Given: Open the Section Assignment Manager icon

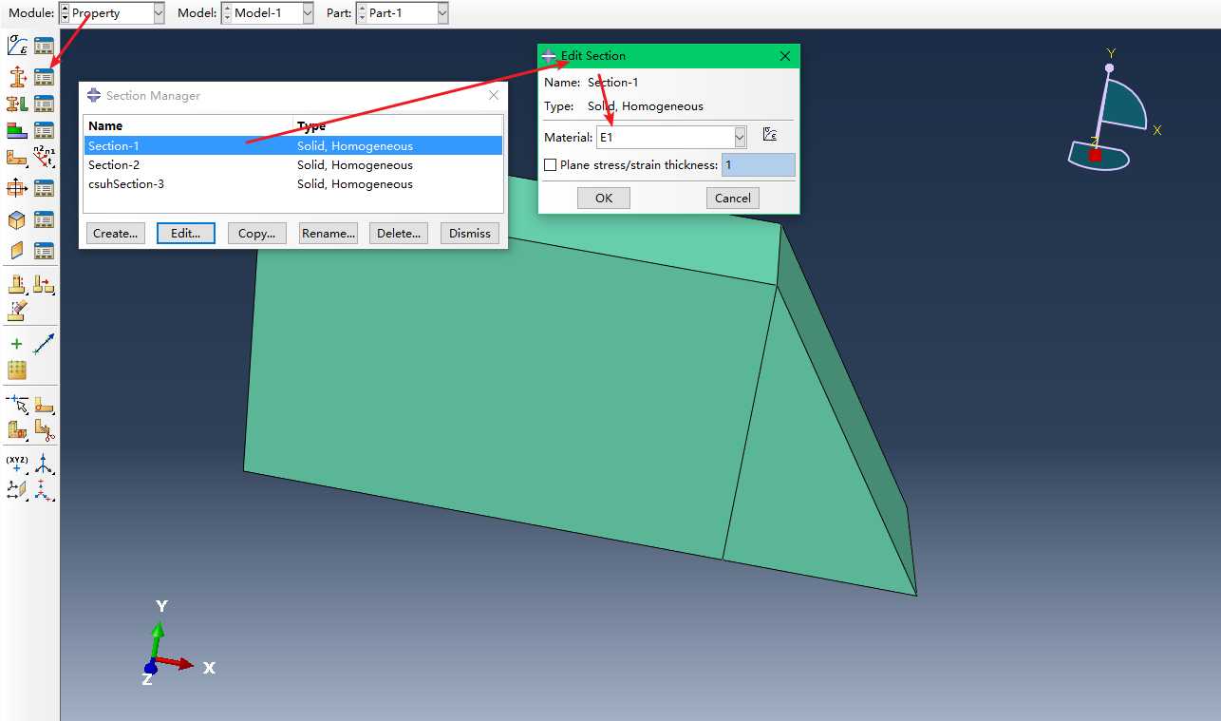Looking at the screenshot, I should tap(44, 104).
